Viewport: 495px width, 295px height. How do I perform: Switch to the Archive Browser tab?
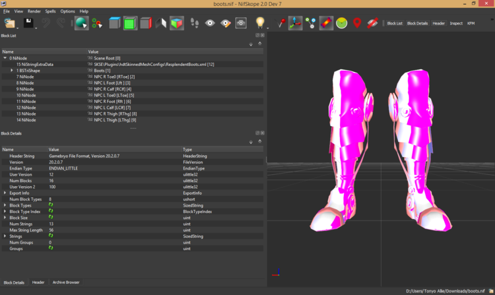[x=66, y=282]
